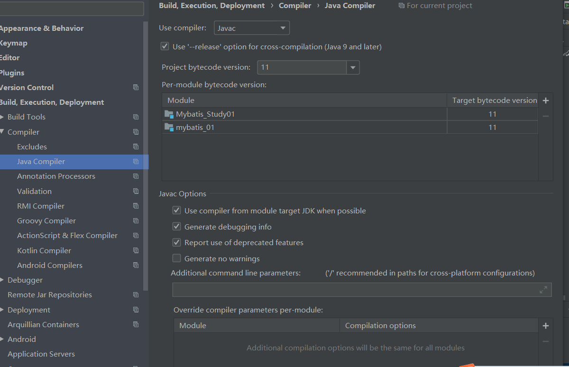Viewport: 569px width, 367px height.
Task: Focus the Additional command line parameters field
Action: [362, 290]
